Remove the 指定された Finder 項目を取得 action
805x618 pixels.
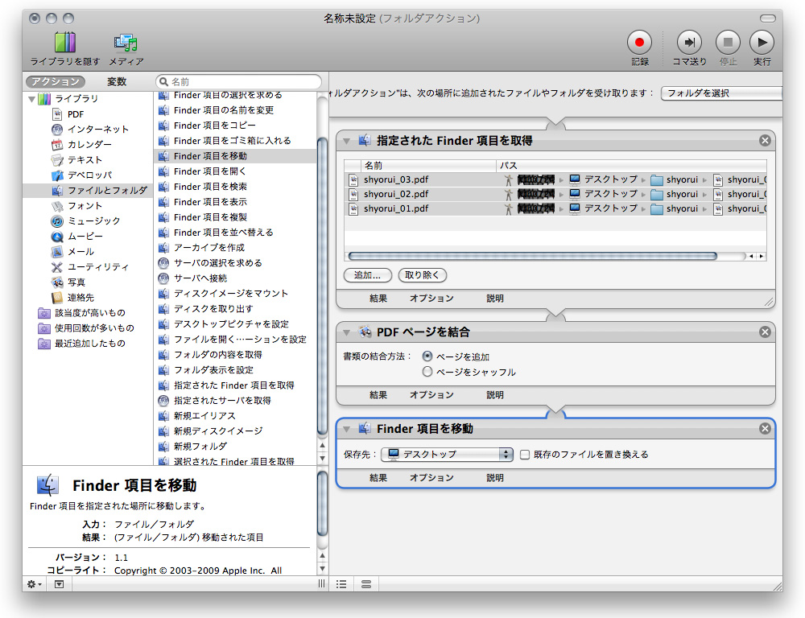765,141
